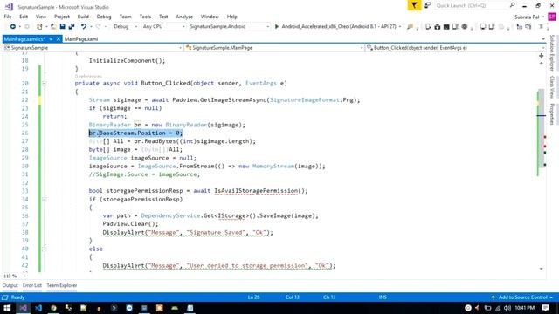Open the Properties side tab
This screenshot has height=314, width=559.
(552, 114)
